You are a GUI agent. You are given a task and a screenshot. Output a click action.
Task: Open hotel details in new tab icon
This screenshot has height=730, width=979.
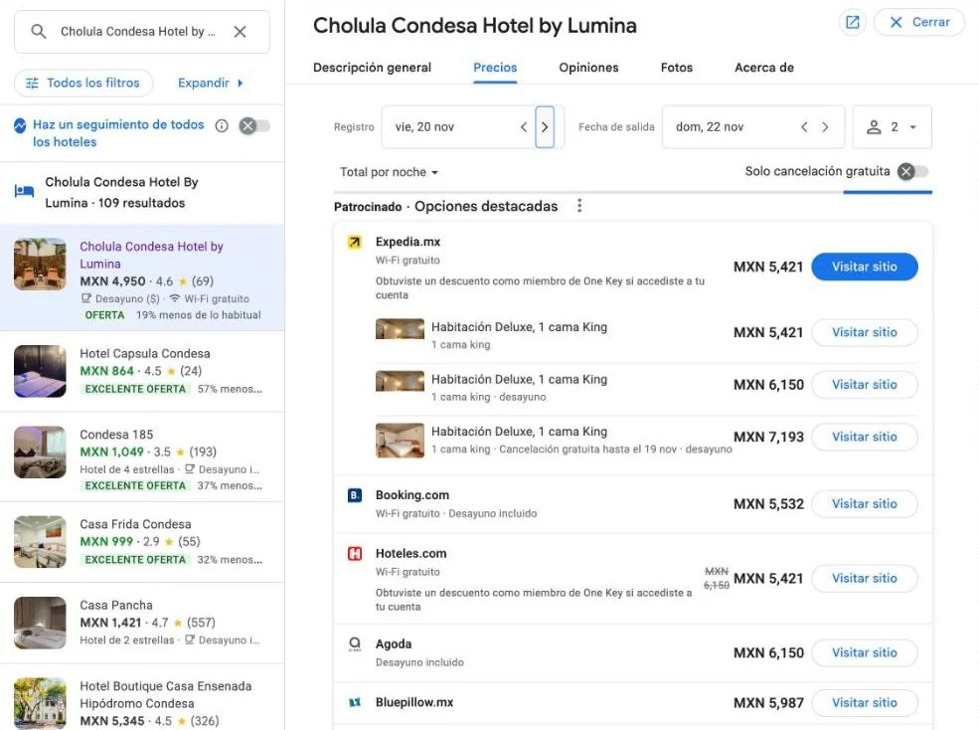(852, 23)
